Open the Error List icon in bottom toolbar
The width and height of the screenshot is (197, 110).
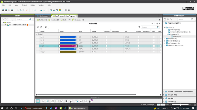coord(38,101)
